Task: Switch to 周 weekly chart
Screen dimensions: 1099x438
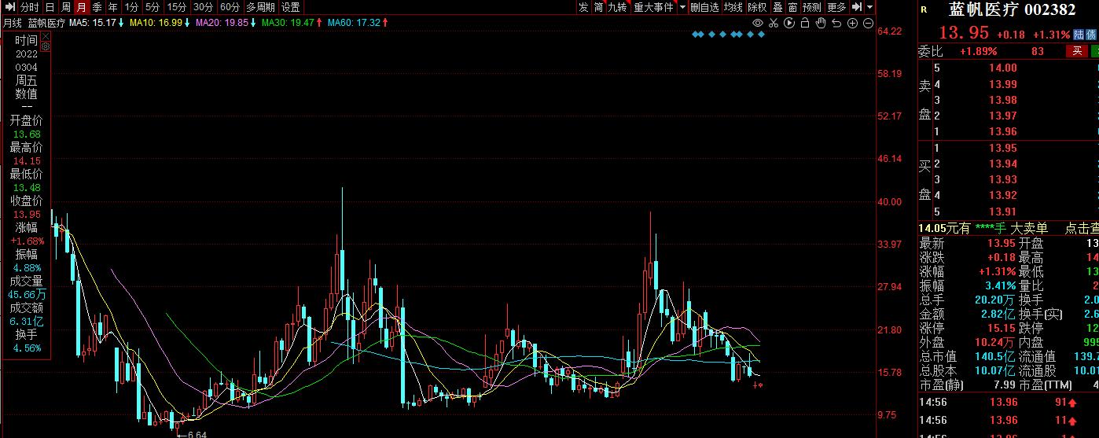Action: pos(65,7)
